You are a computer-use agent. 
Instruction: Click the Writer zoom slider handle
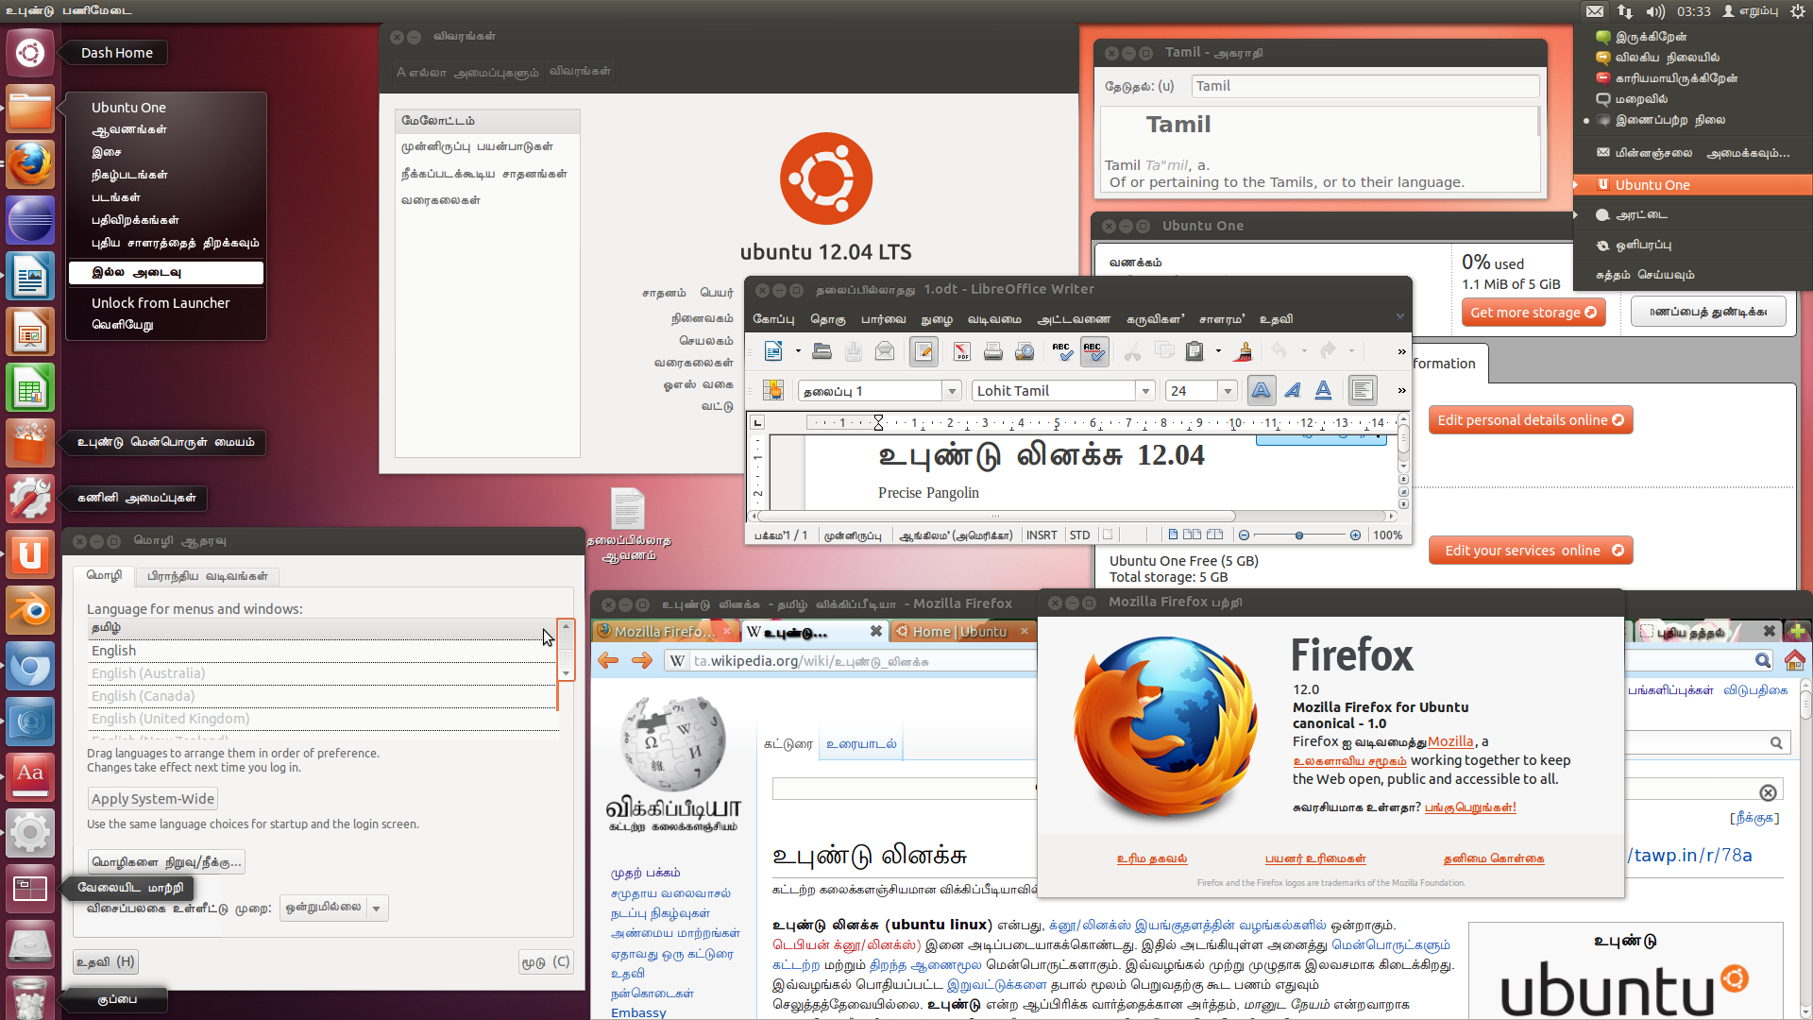coord(1299,535)
